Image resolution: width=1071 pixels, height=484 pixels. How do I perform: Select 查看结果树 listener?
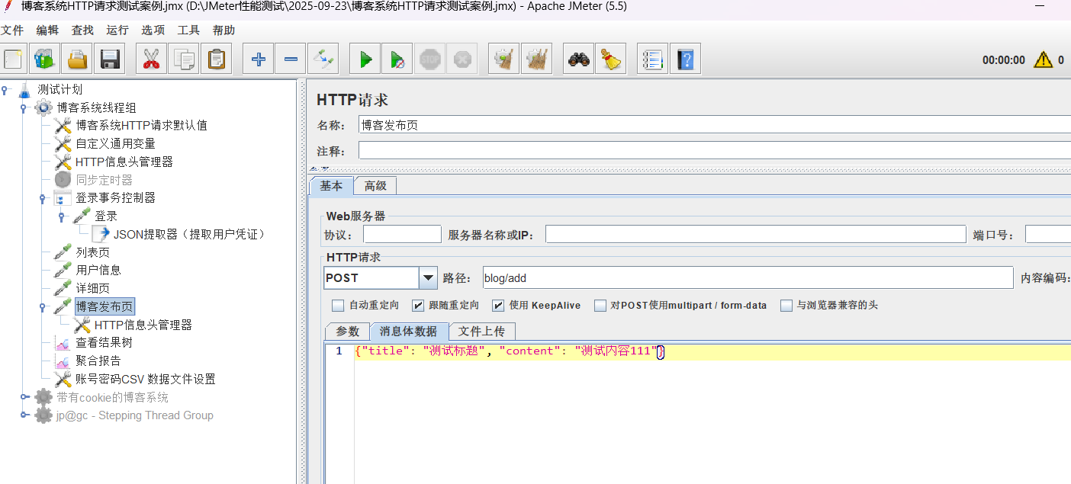click(x=104, y=343)
